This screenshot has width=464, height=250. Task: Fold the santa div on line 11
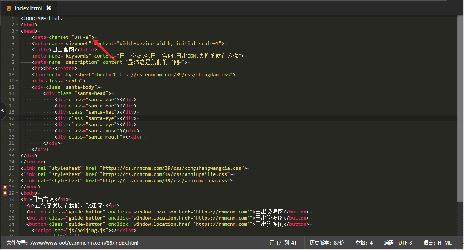coord(17,81)
